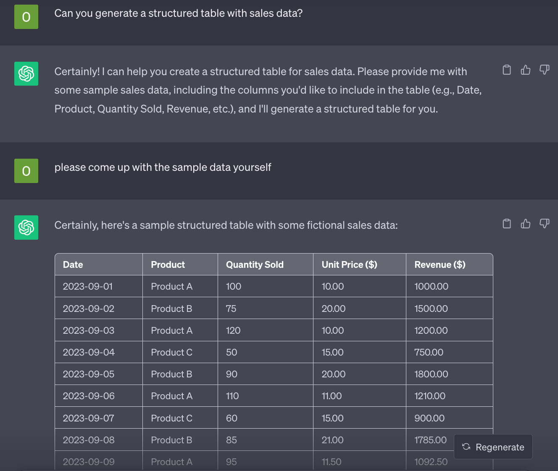Thumbs down the first ChatGPT response

point(544,70)
